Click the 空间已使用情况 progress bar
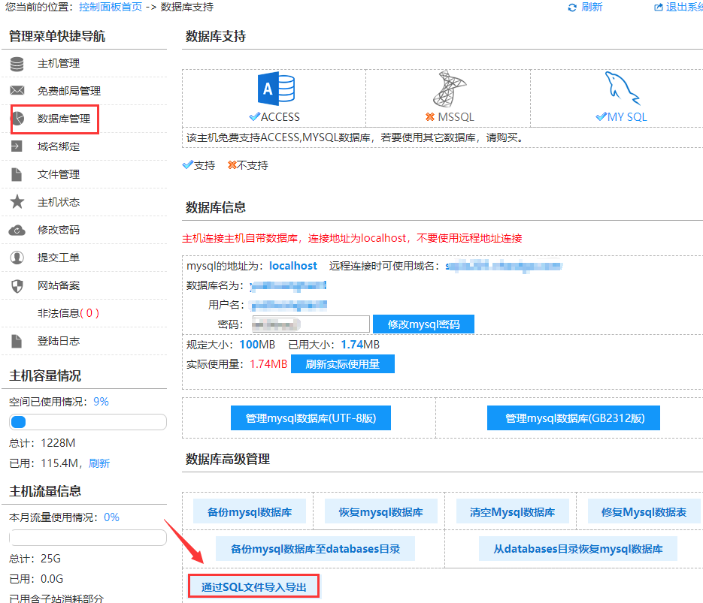The image size is (703, 603). coord(87,422)
